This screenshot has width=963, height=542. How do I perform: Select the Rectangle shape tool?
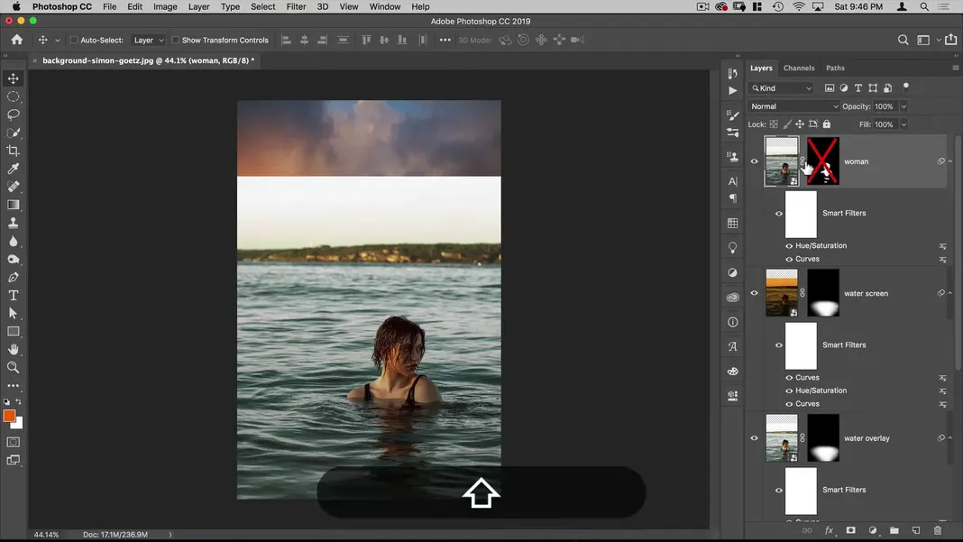13,331
